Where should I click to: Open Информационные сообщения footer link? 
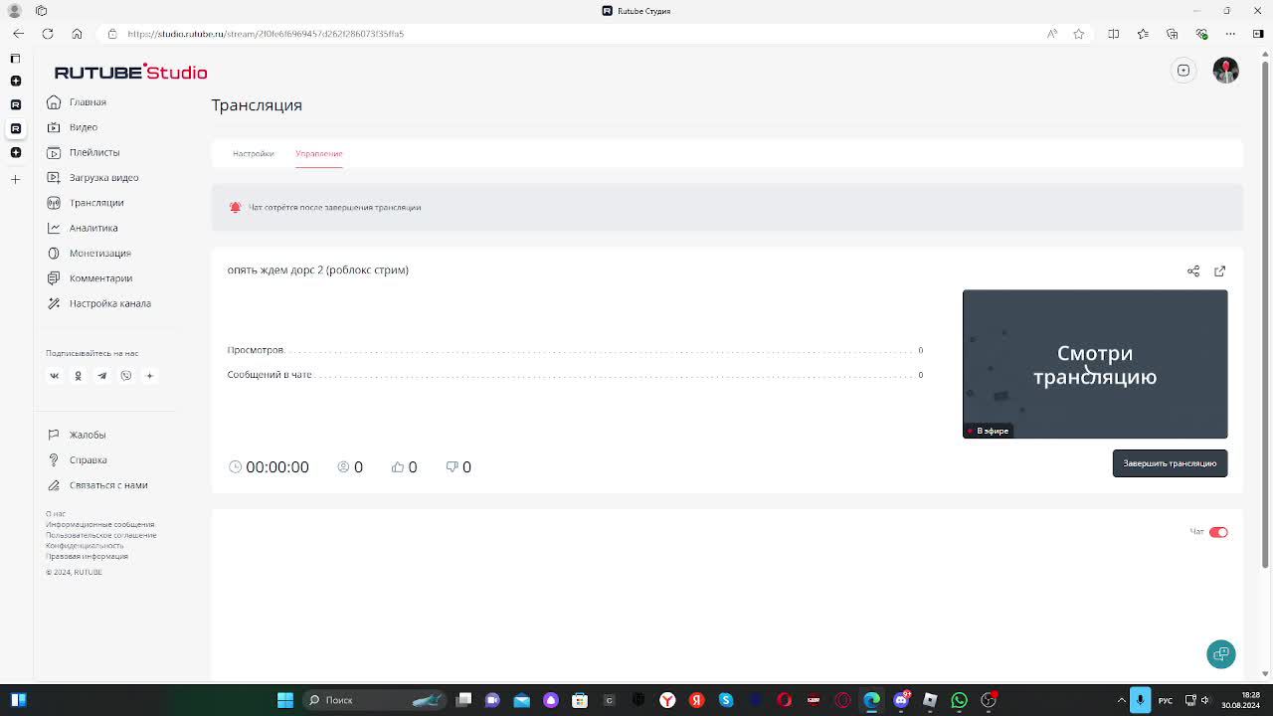pos(99,524)
